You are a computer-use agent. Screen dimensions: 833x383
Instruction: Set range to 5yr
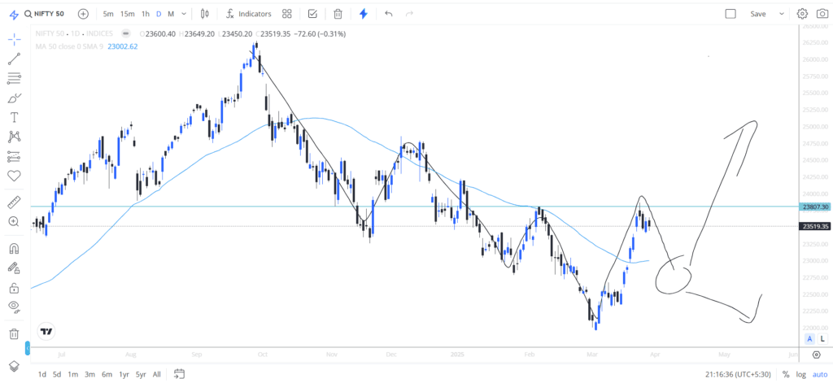[x=141, y=374]
